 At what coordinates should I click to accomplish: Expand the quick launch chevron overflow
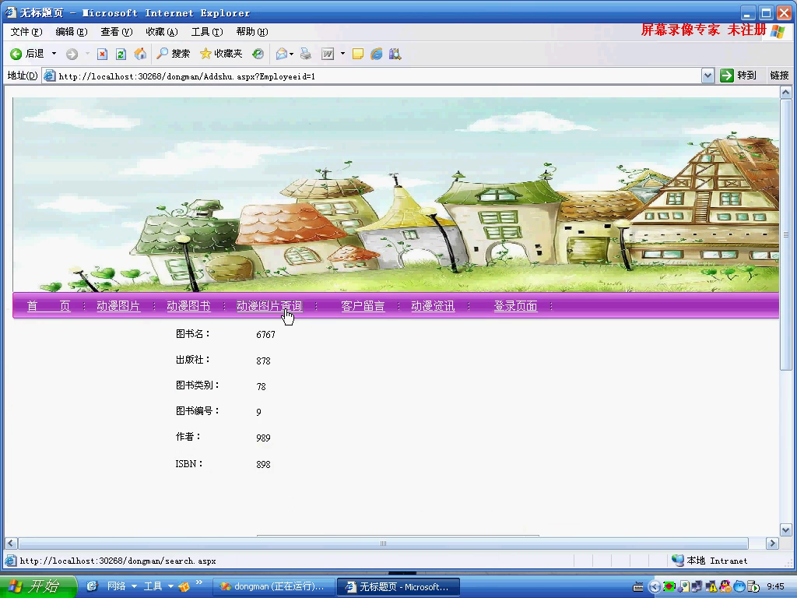point(198,582)
